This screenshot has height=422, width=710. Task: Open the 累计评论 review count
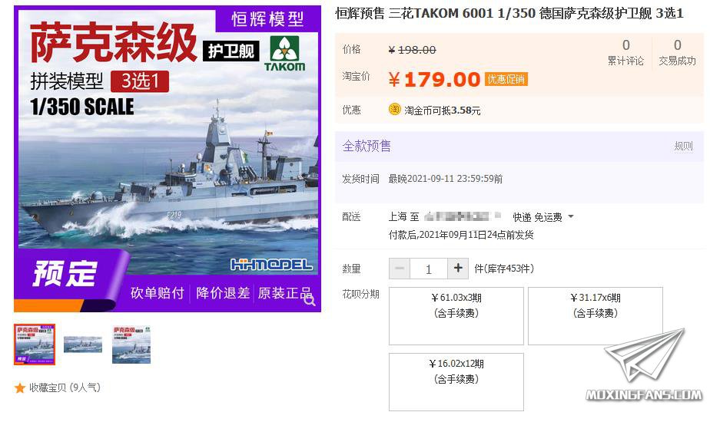(625, 52)
